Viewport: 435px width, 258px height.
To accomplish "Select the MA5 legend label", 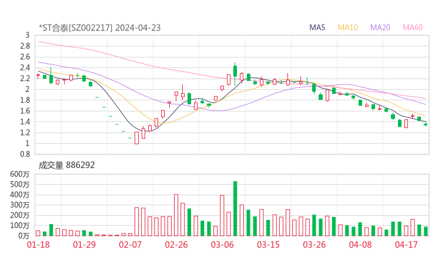I will coord(317,28).
